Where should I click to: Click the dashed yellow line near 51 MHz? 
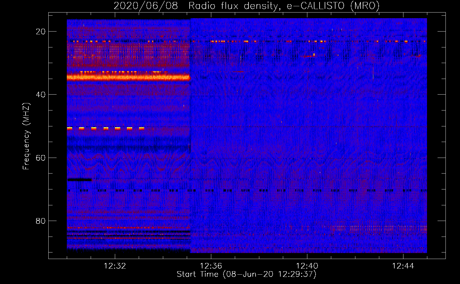coord(105,128)
